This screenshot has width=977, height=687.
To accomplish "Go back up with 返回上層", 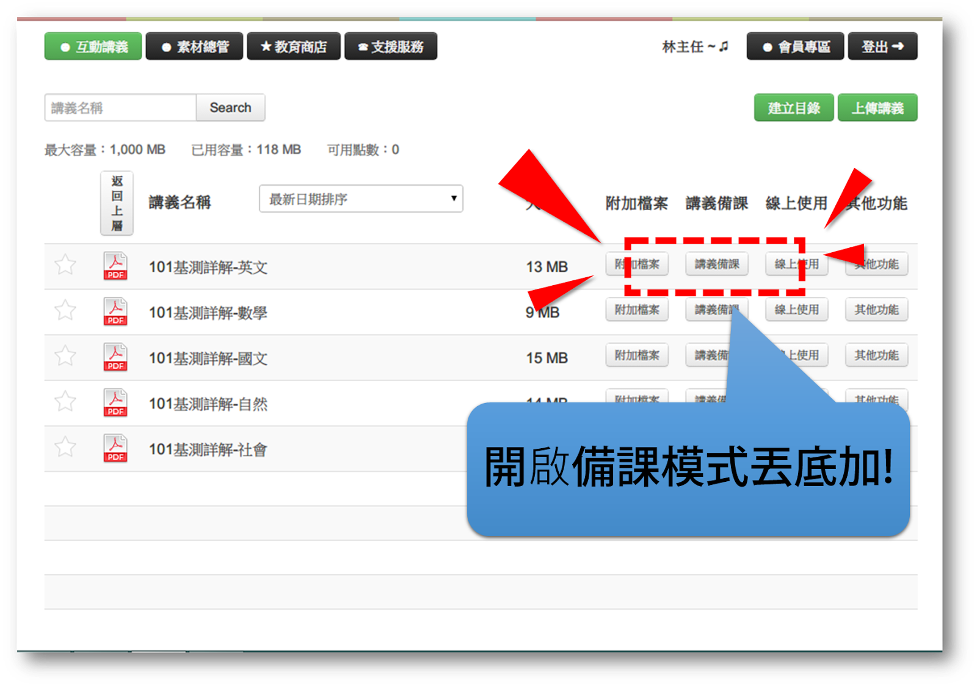I will (x=117, y=203).
